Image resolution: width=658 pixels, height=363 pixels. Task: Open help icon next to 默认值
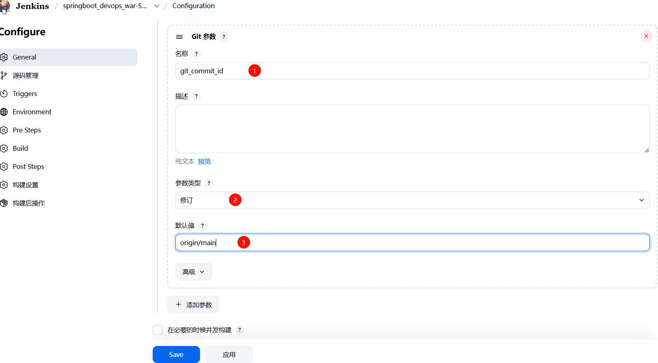pyautogui.click(x=202, y=226)
